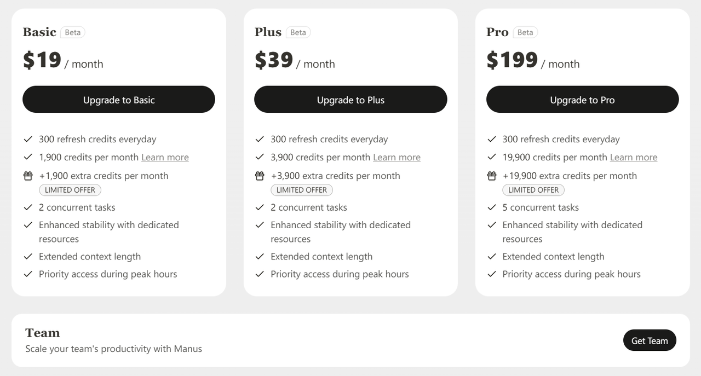Open Learn more link under Plus credits

coord(397,157)
